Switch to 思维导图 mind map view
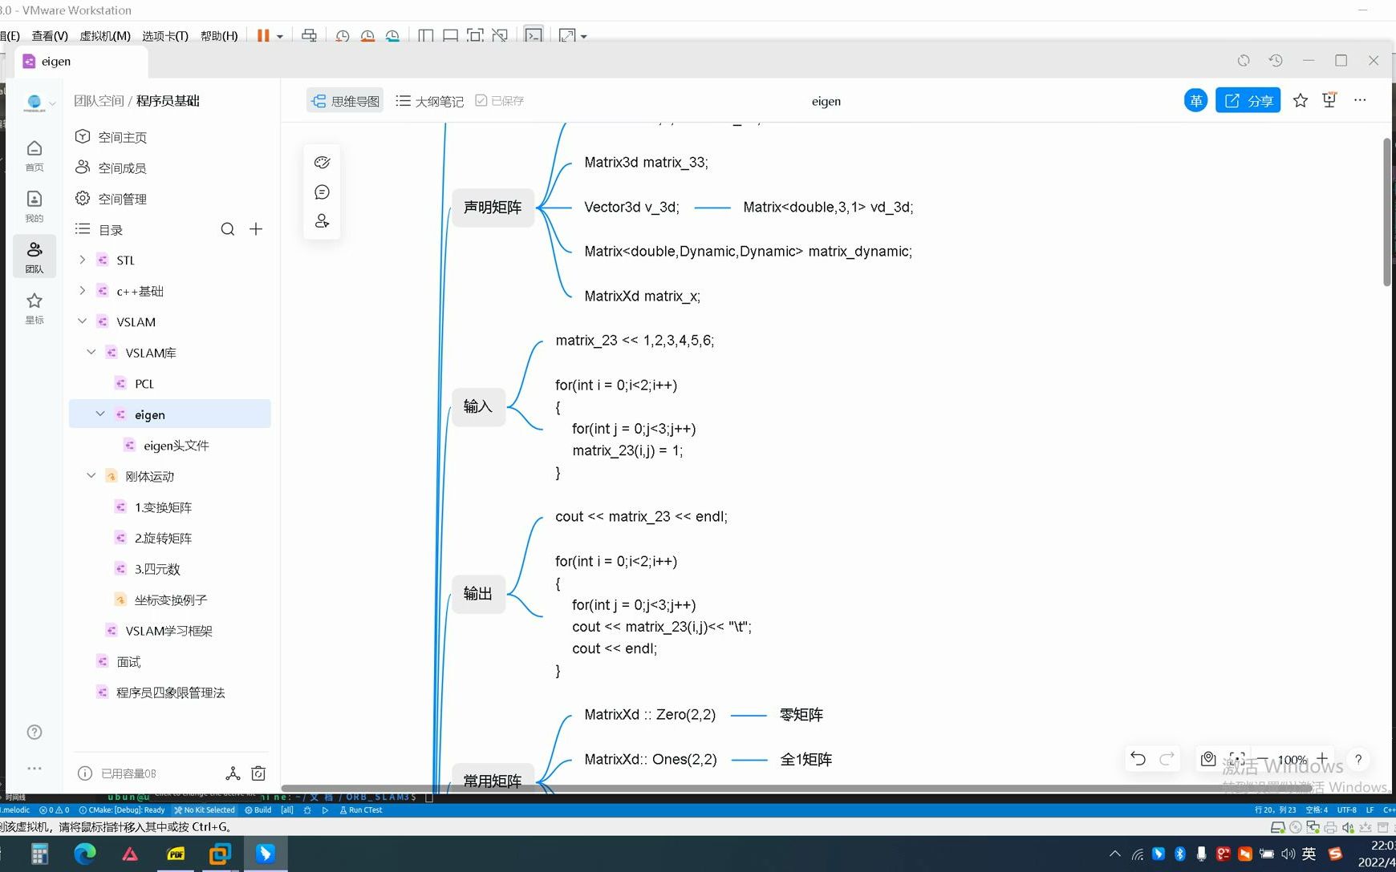Viewport: 1396px width, 872px height. point(345,100)
